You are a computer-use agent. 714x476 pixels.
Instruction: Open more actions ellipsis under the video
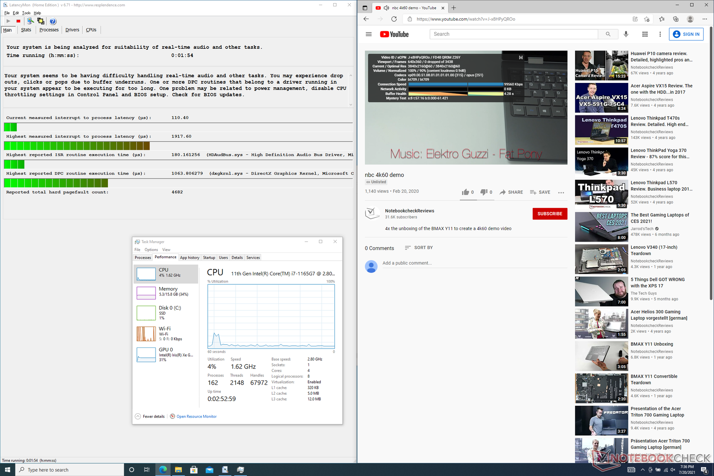tap(561, 192)
